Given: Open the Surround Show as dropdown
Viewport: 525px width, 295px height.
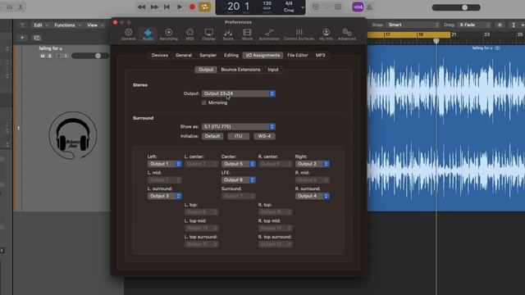Looking at the screenshot, I should (x=239, y=127).
